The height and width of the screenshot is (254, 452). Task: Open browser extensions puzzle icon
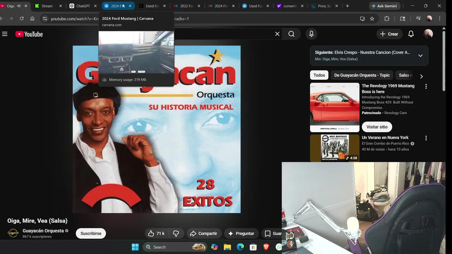[x=387, y=18]
